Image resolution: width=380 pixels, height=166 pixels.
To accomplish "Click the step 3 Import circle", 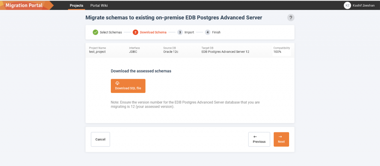I will tap(180, 32).
